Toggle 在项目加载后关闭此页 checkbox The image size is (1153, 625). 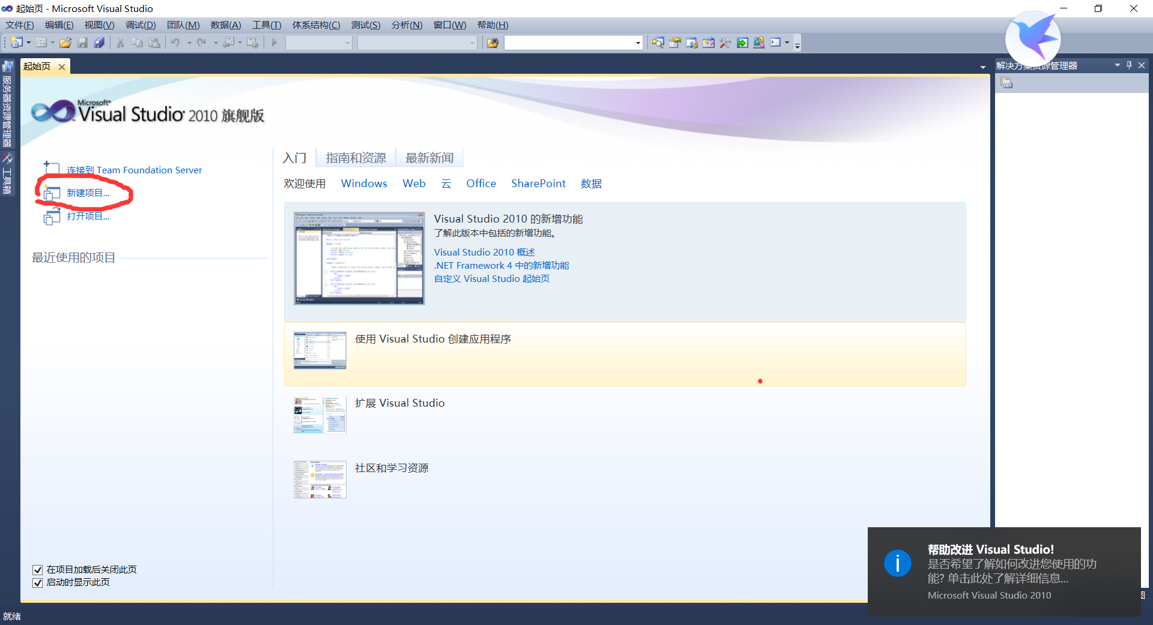click(38, 570)
